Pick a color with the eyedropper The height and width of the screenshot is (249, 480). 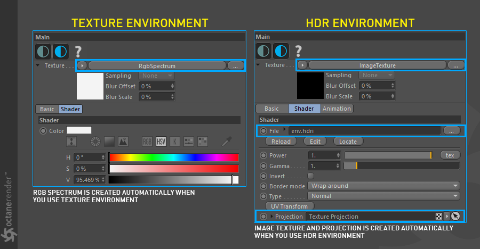(x=227, y=142)
